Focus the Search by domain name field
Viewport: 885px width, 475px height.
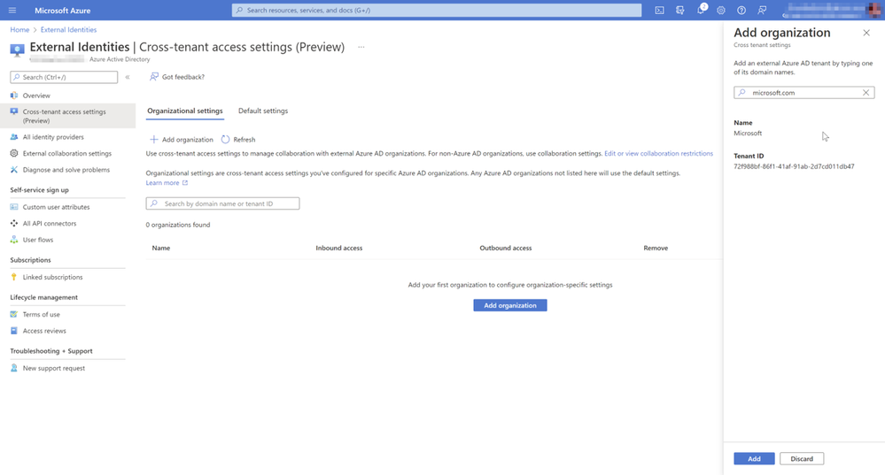click(x=222, y=203)
